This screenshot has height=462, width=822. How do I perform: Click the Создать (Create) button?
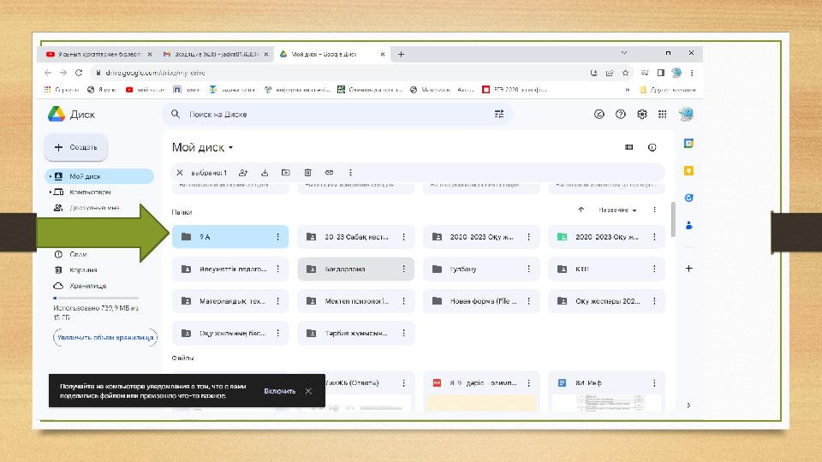click(76, 147)
